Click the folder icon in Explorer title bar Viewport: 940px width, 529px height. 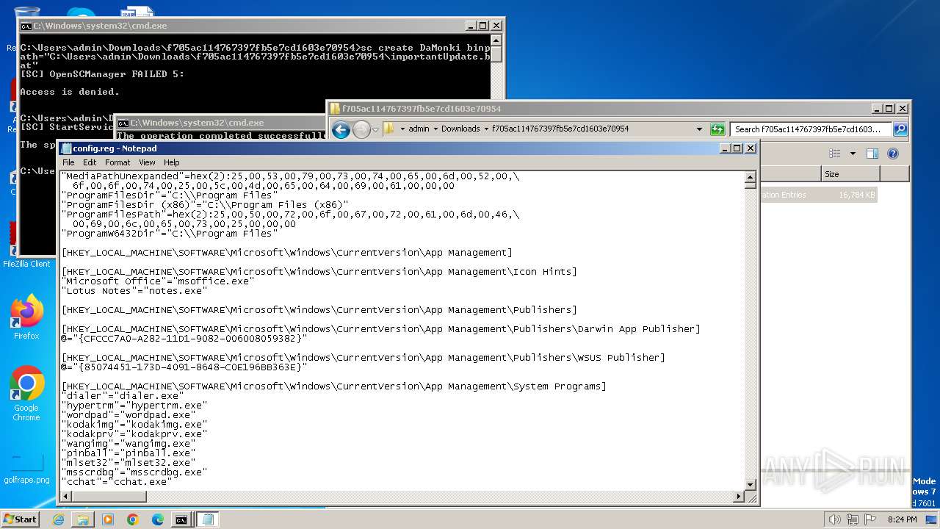[x=336, y=108]
